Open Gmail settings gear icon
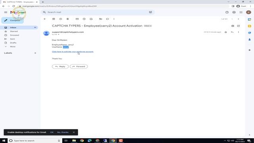Image resolution: width=254 pixels, height=143 pixels. pos(234,12)
